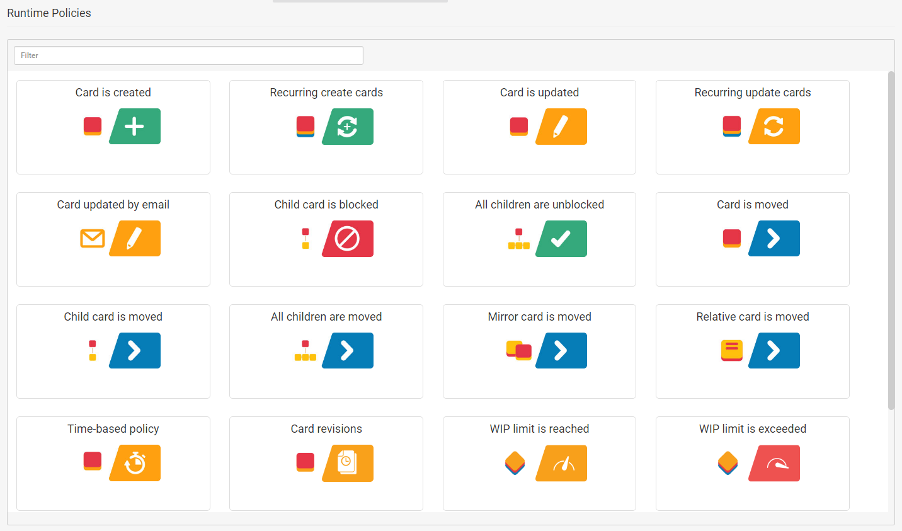Click the envelope icon in Card updated by email
The image size is (902, 531).
(93, 239)
